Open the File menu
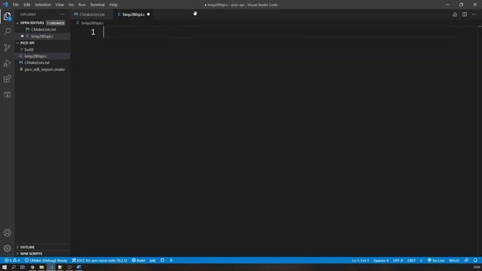The height and width of the screenshot is (271, 482). tap(16, 5)
